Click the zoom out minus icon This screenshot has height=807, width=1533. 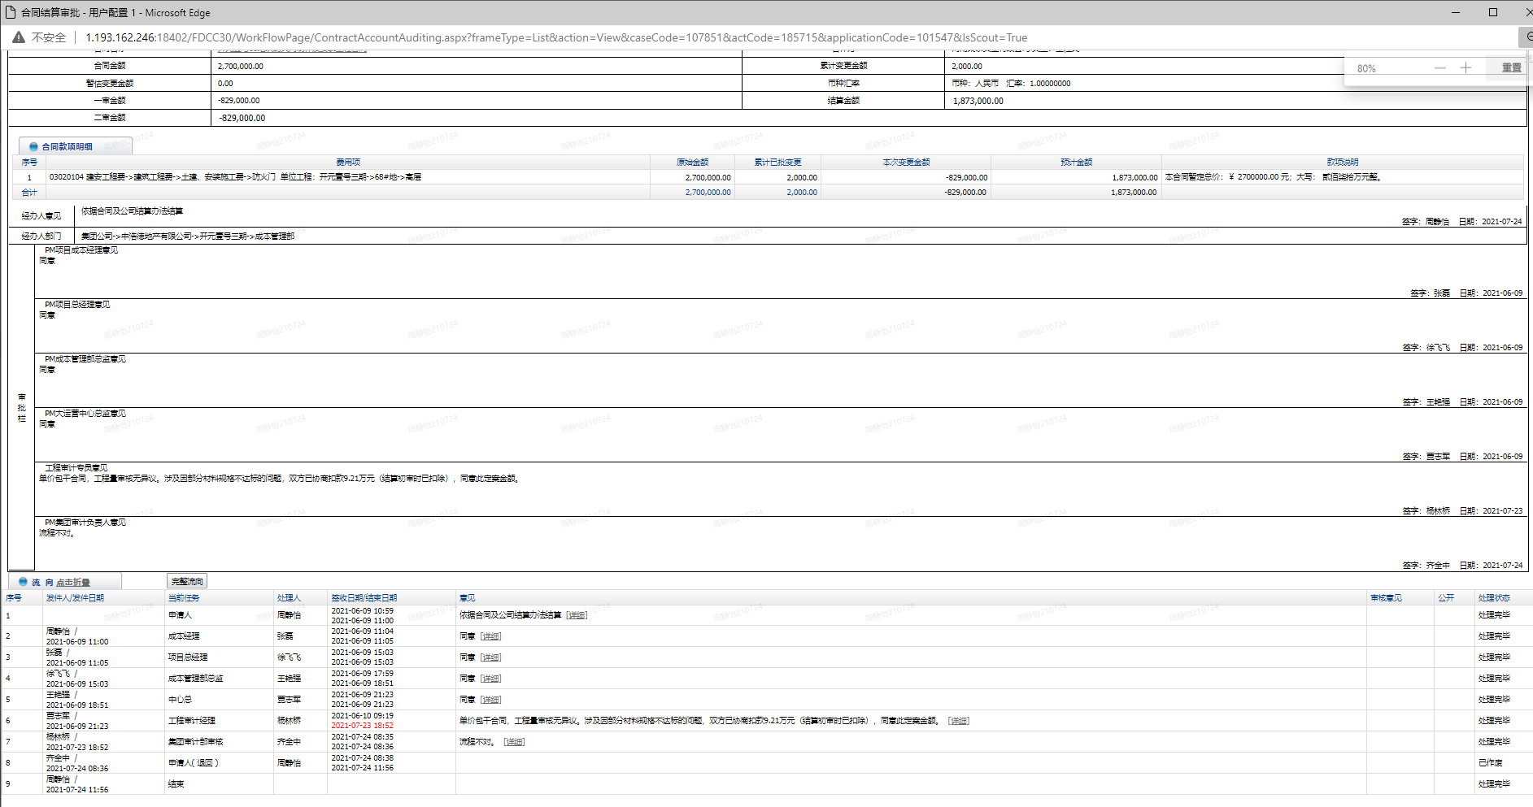(x=1439, y=68)
